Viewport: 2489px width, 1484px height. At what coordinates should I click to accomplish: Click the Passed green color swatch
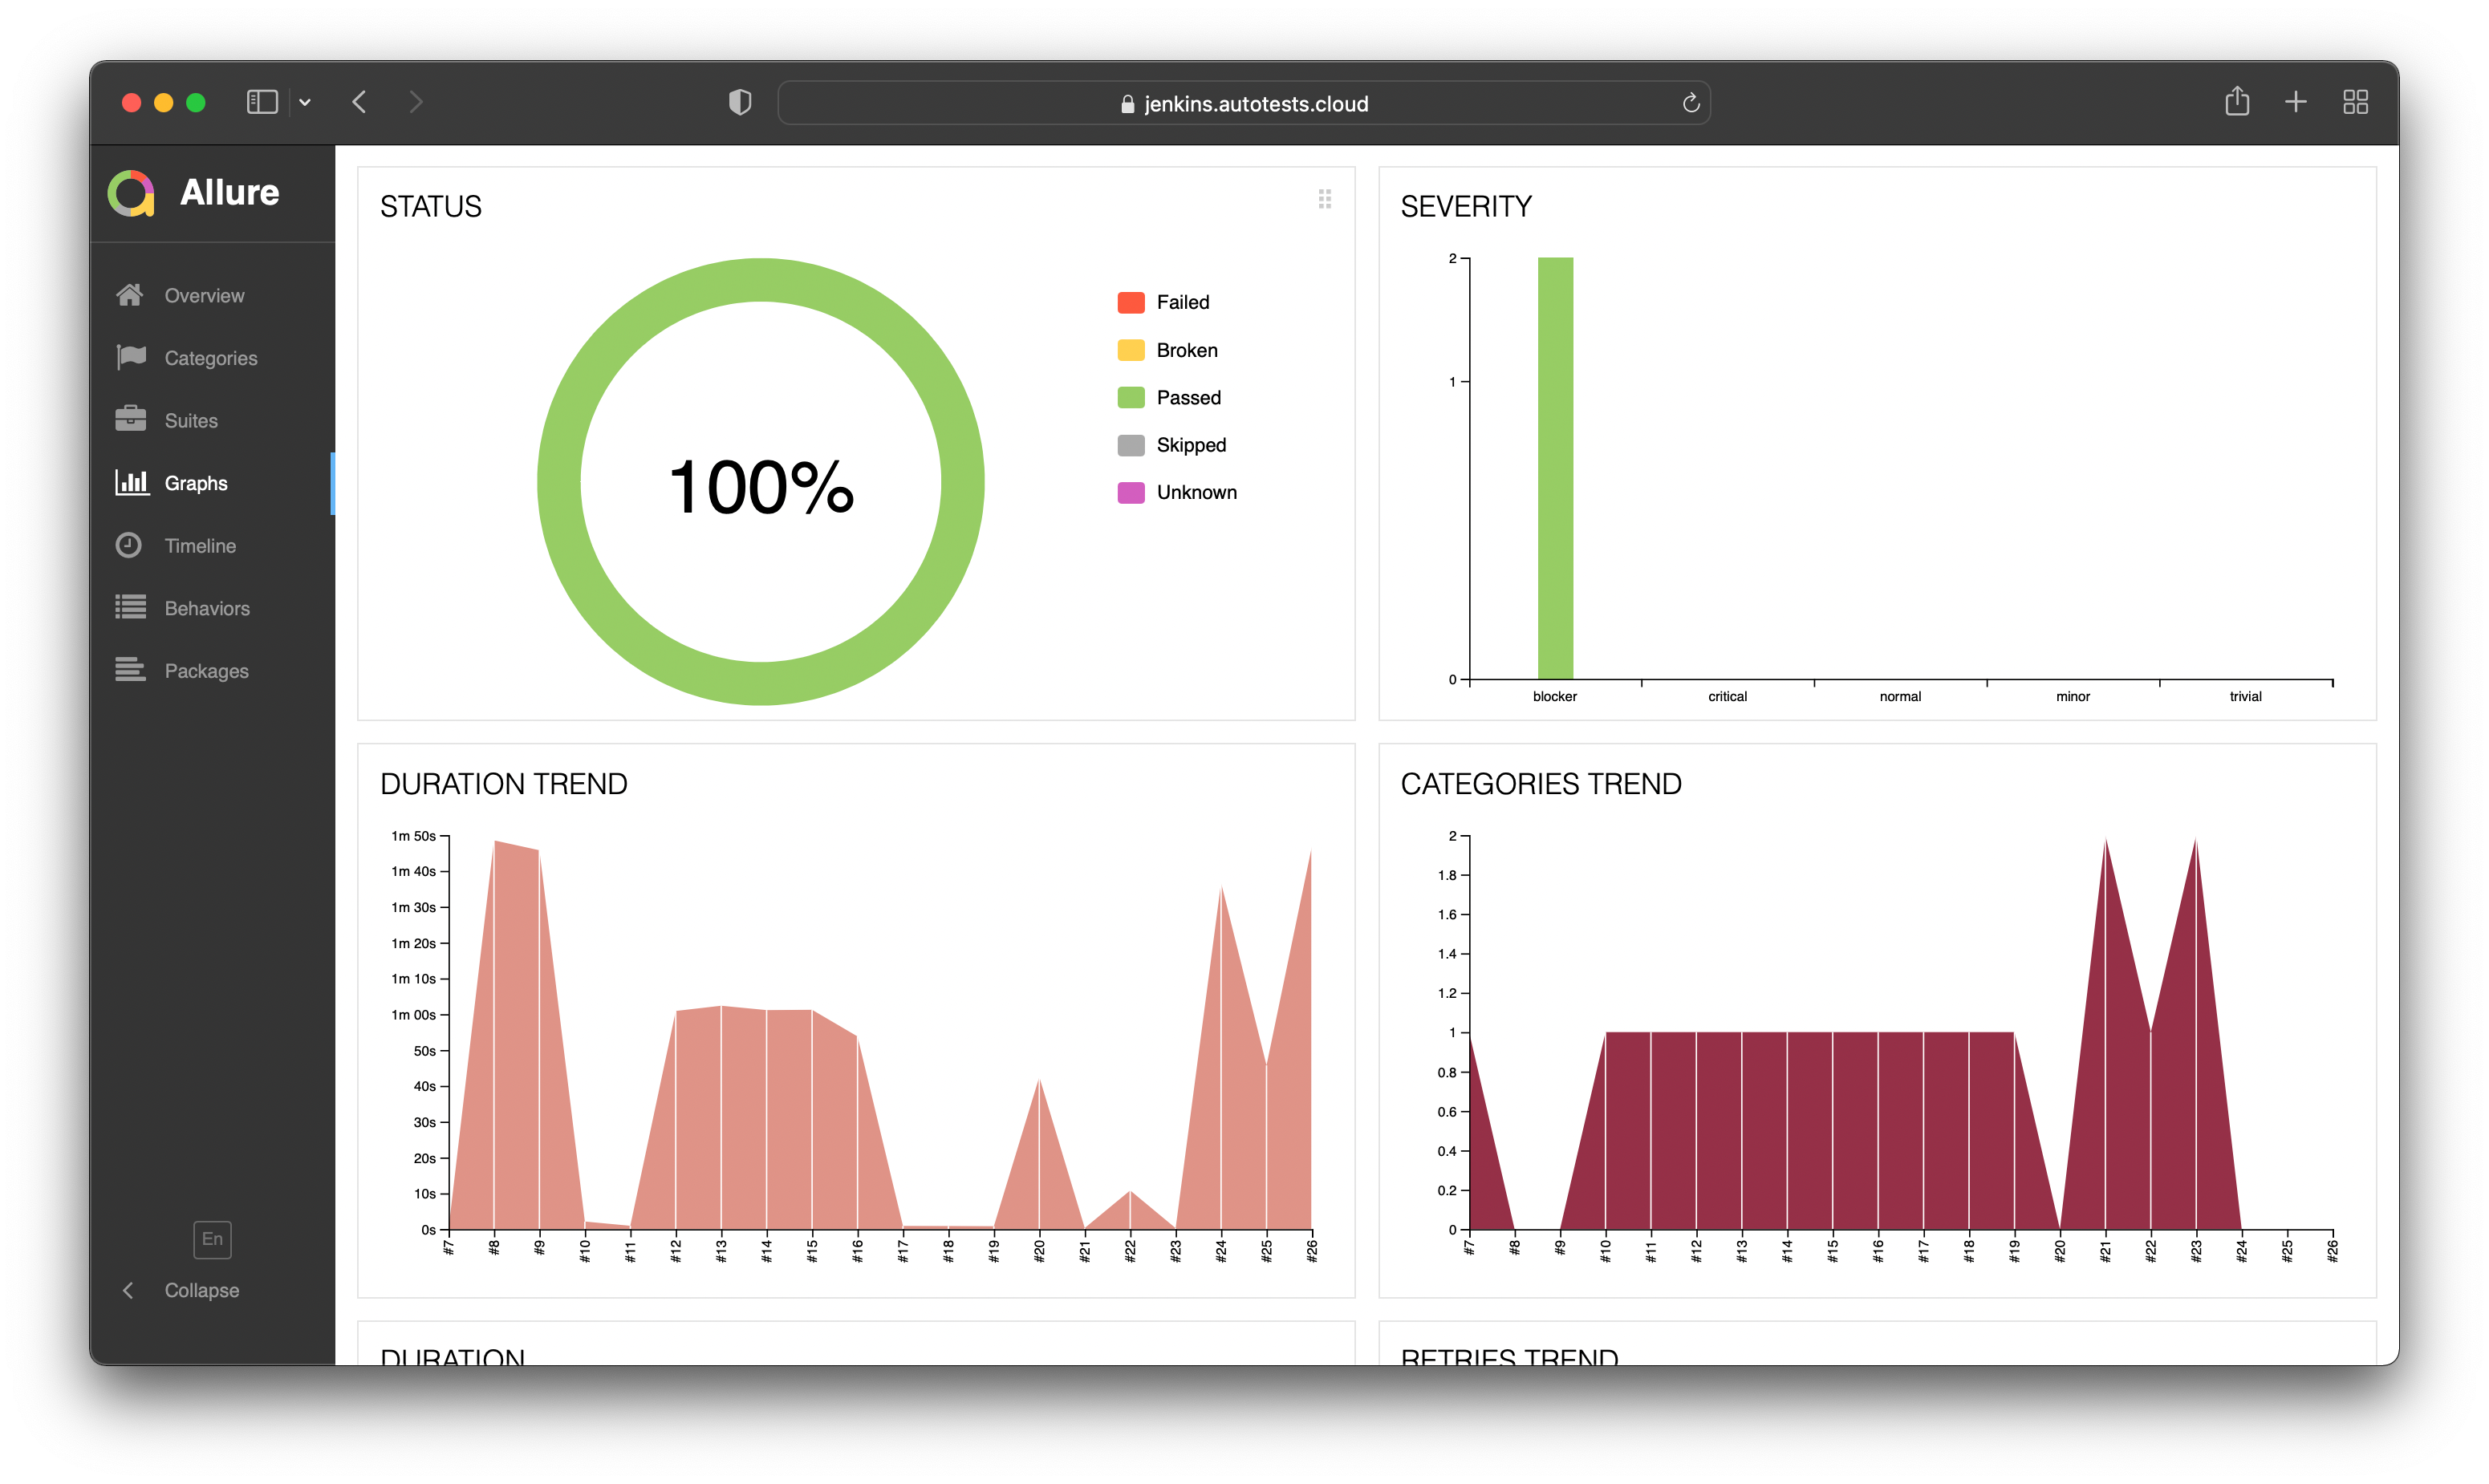click(x=1131, y=398)
